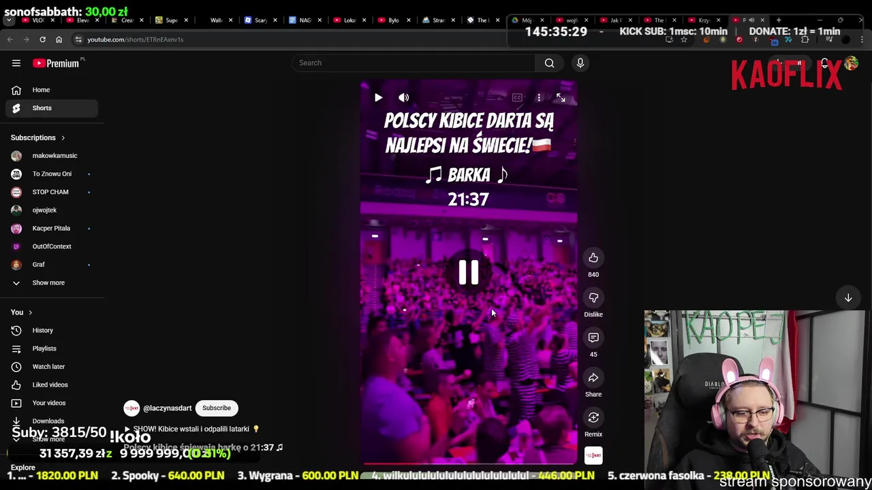Open the comments showing 45
Image resolution: width=872 pixels, height=490 pixels.
(593, 338)
